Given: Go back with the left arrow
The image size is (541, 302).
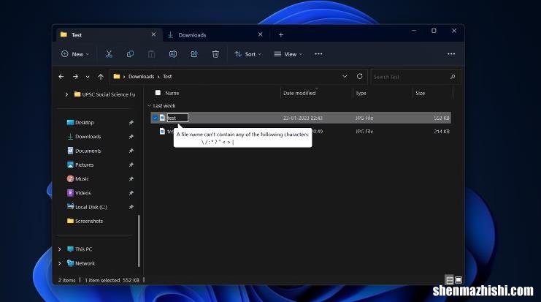Looking at the screenshot, I should [x=61, y=76].
